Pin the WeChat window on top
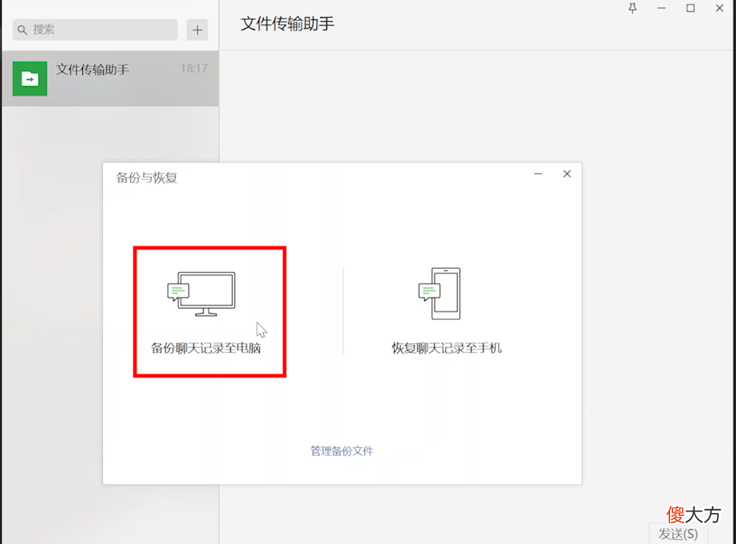Viewport: 736px width, 544px height. [633, 9]
